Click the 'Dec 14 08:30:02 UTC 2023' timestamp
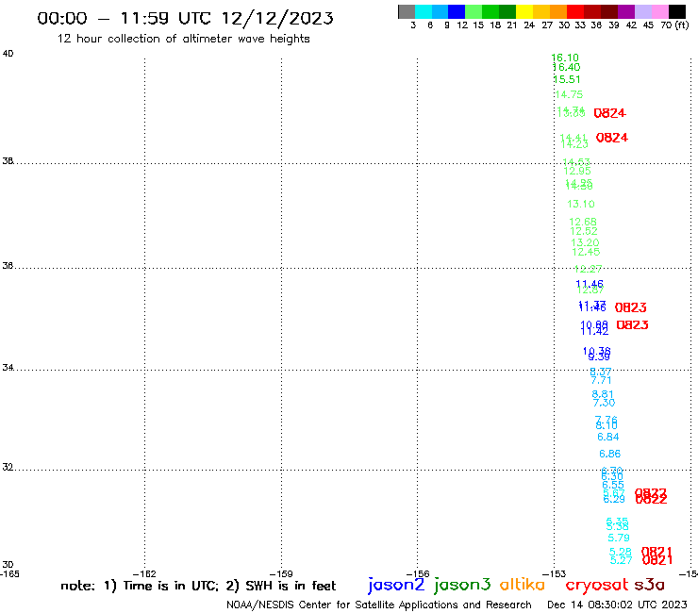The height and width of the screenshot is (613, 698). 617,605
